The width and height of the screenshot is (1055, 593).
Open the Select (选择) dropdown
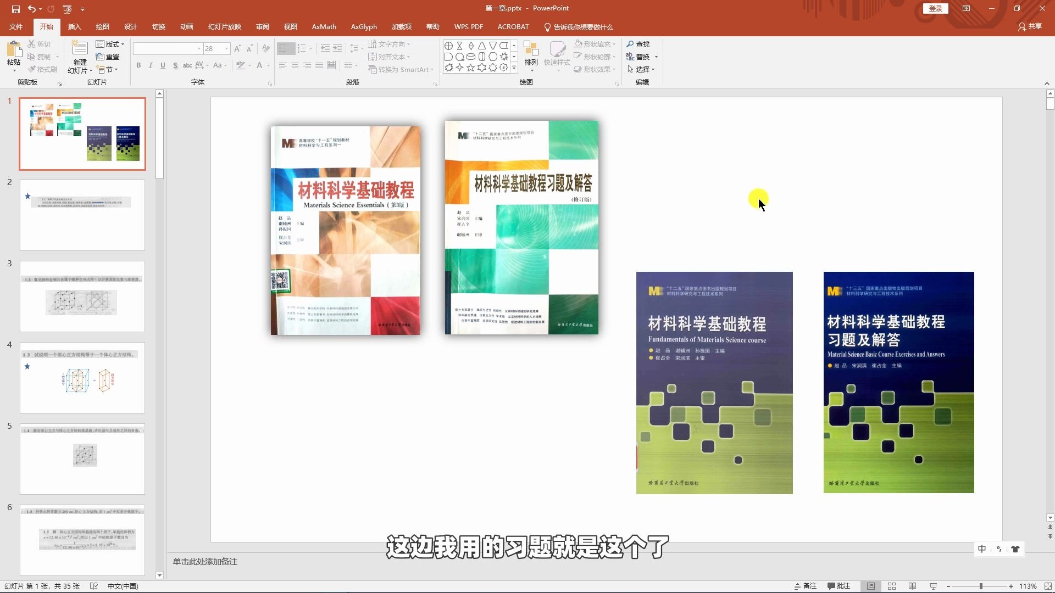pyautogui.click(x=641, y=69)
